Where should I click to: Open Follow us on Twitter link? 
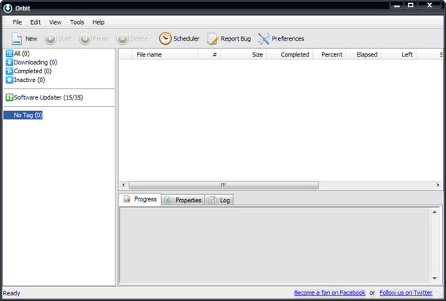click(406, 293)
